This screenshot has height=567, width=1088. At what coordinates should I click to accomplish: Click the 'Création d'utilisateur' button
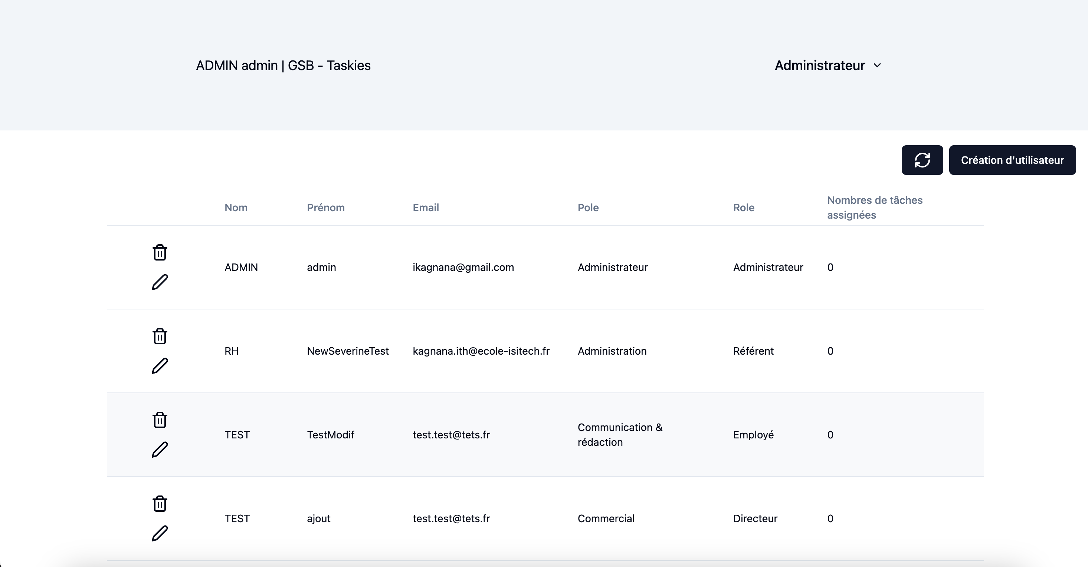(x=1013, y=160)
